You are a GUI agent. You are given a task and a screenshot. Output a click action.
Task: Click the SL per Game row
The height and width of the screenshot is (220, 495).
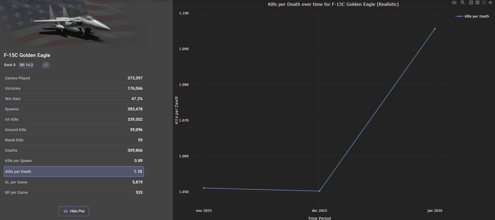click(74, 182)
